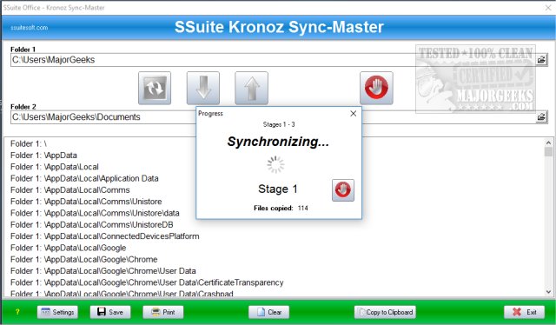Click the log list scroll up arrow
Image resolution: width=556 pixels, height=325 pixels.
548,143
